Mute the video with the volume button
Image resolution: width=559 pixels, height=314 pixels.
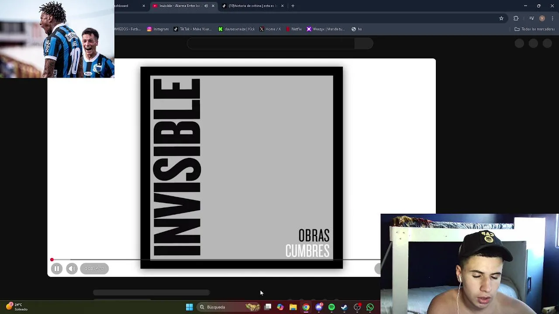coord(72,269)
